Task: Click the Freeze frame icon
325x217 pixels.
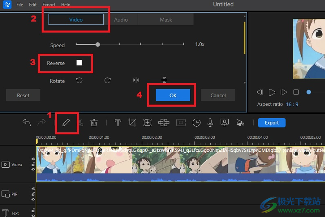Action: pyautogui.click(x=181, y=123)
